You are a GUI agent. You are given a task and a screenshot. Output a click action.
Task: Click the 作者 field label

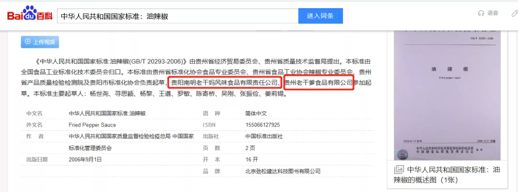pyautogui.click(x=35, y=137)
